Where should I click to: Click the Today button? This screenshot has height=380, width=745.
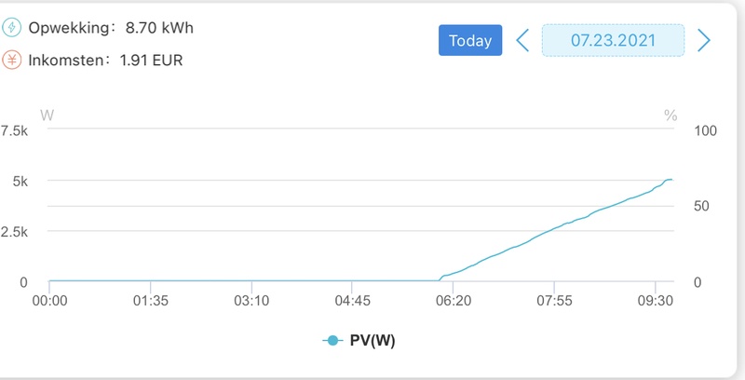[x=470, y=41]
